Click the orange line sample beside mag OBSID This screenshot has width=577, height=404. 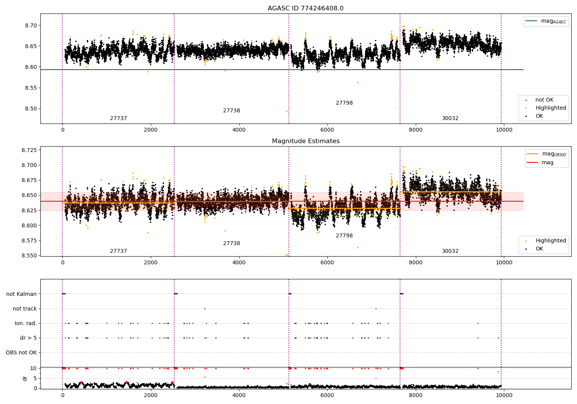click(x=533, y=154)
